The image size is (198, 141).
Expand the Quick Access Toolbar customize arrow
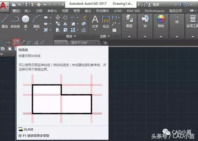click(x=63, y=5)
